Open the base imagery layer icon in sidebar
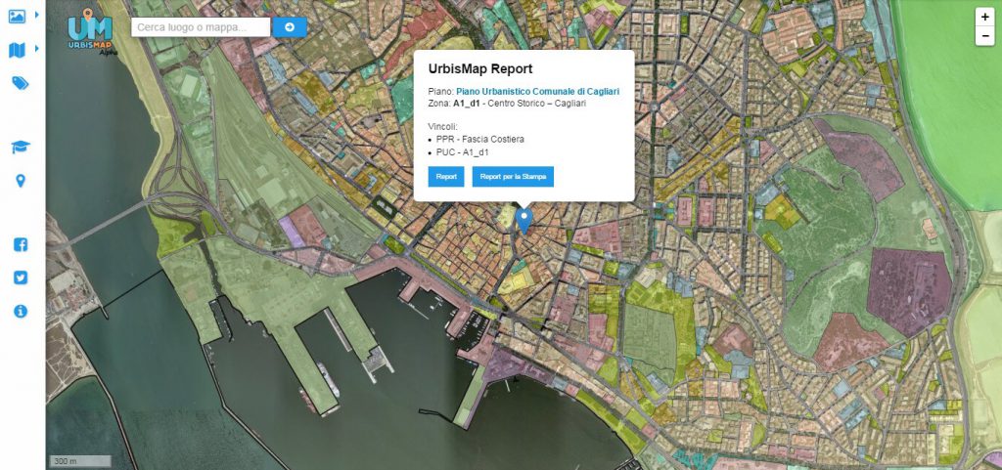This screenshot has height=470, width=1002. [17, 16]
